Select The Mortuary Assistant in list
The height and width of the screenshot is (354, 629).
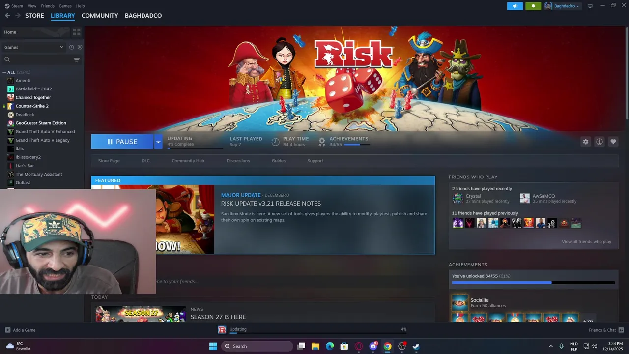(x=39, y=174)
